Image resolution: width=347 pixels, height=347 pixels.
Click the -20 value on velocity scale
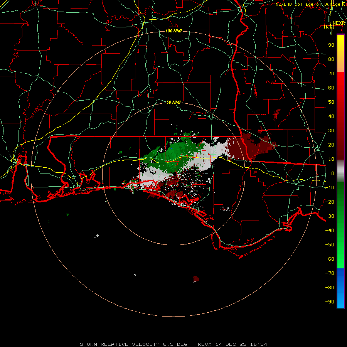pyautogui.click(x=330, y=202)
